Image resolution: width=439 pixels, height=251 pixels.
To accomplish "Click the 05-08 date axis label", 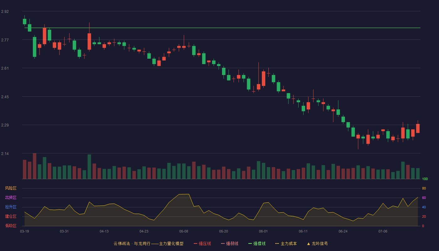I will click(x=184, y=231).
